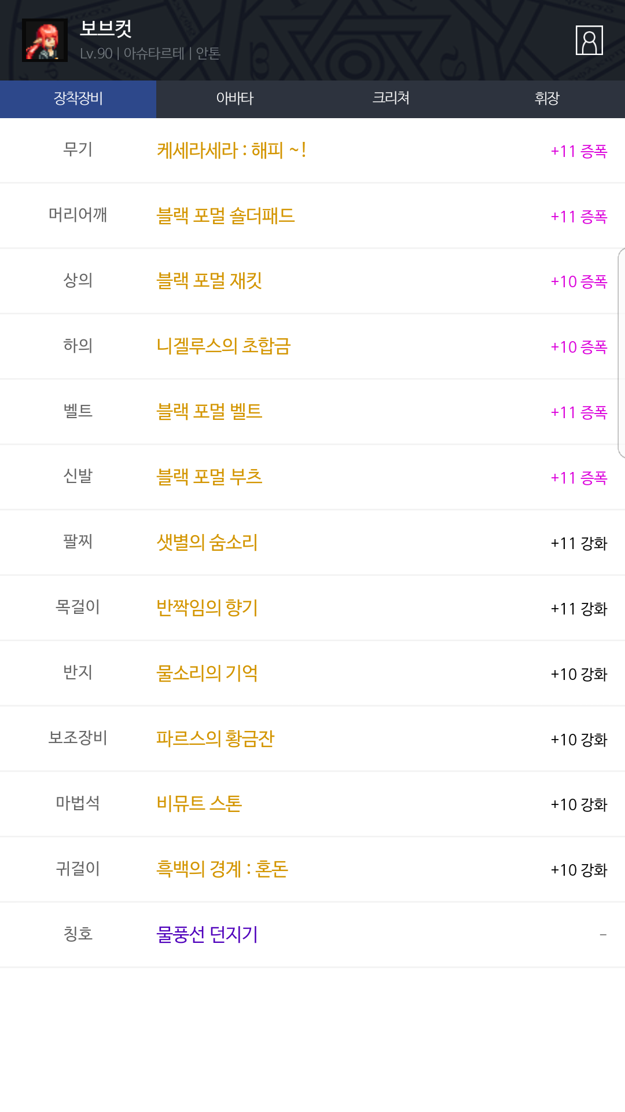
Task: Select 니겔루스의 초합금 pants item
Action: (223, 346)
